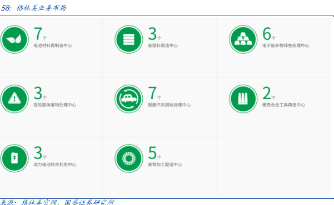Select the text 报废汽车回收处理中心
Screen dimensions: 334x205
[169, 105]
